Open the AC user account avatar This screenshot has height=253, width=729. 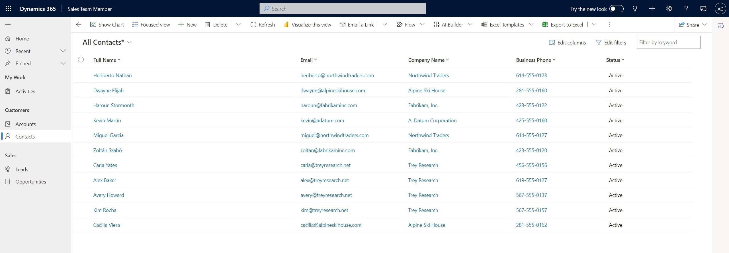(x=720, y=9)
